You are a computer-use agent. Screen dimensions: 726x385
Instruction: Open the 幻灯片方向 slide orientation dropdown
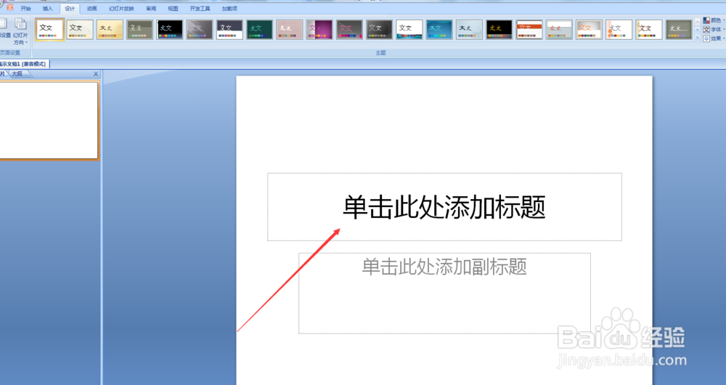(x=20, y=31)
